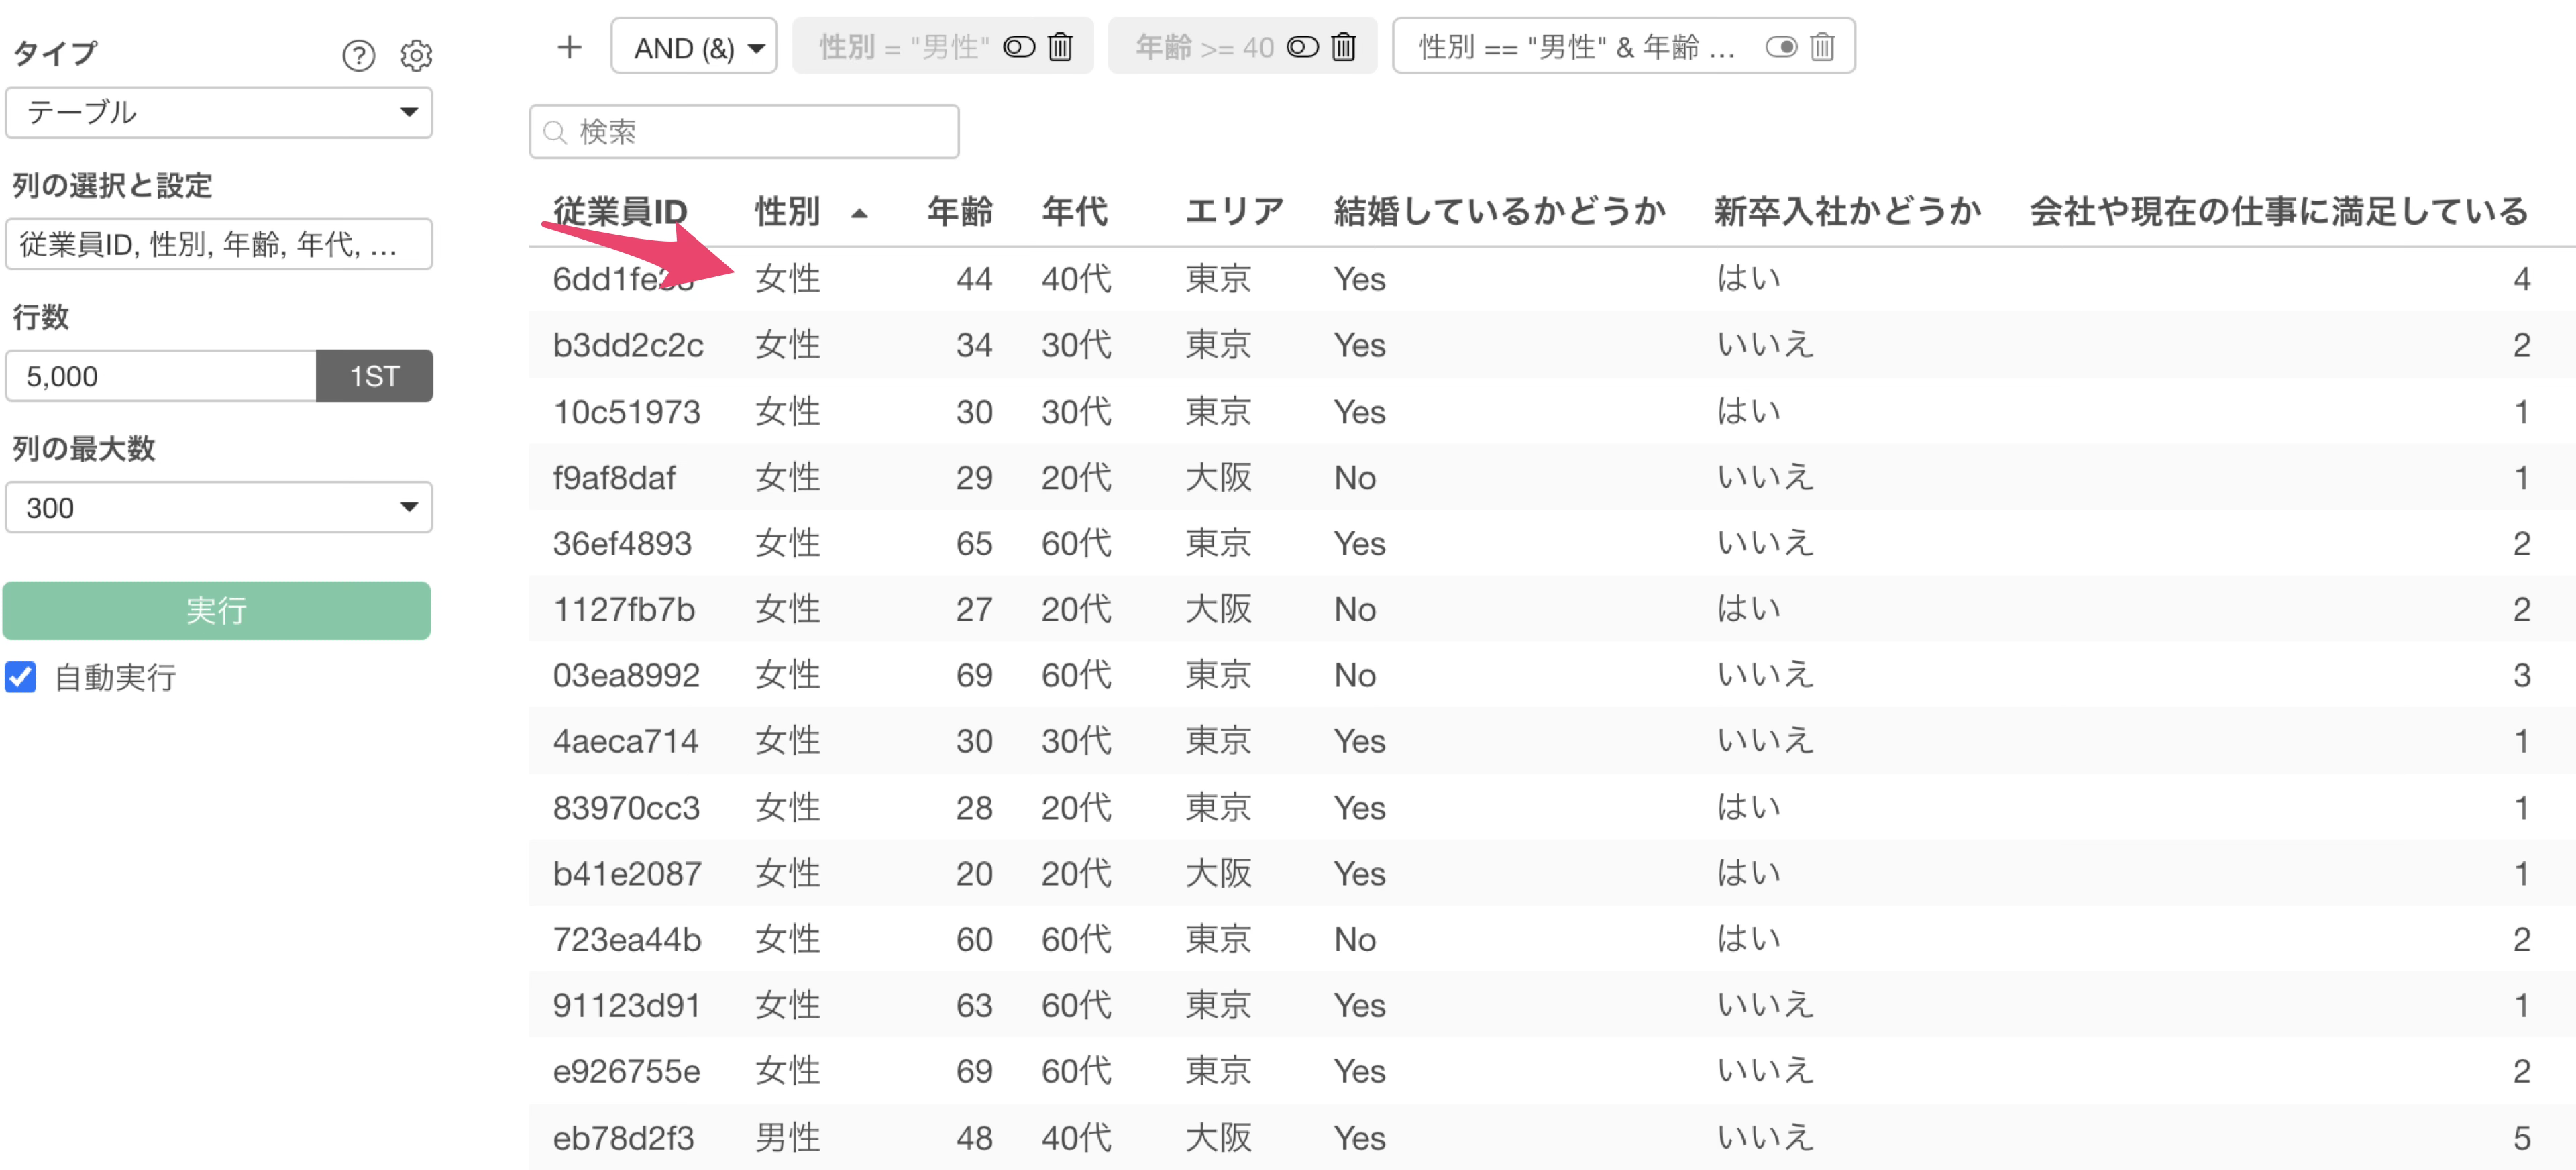Delete the 性別 = "男性" filter
The width and height of the screenshot is (2576, 1170).
(1060, 47)
